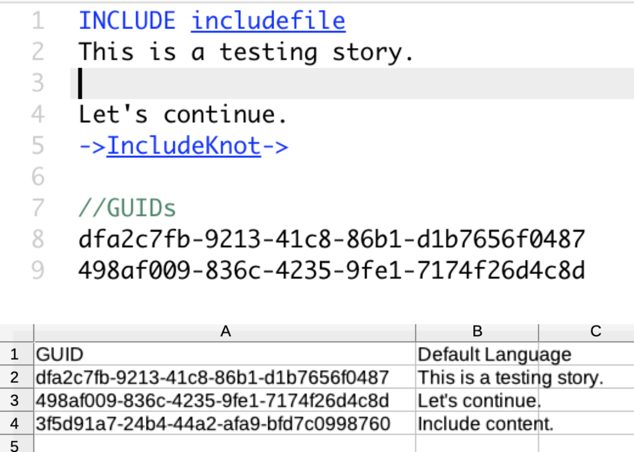Place the cursor on the empty line 3

pos(158,83)
